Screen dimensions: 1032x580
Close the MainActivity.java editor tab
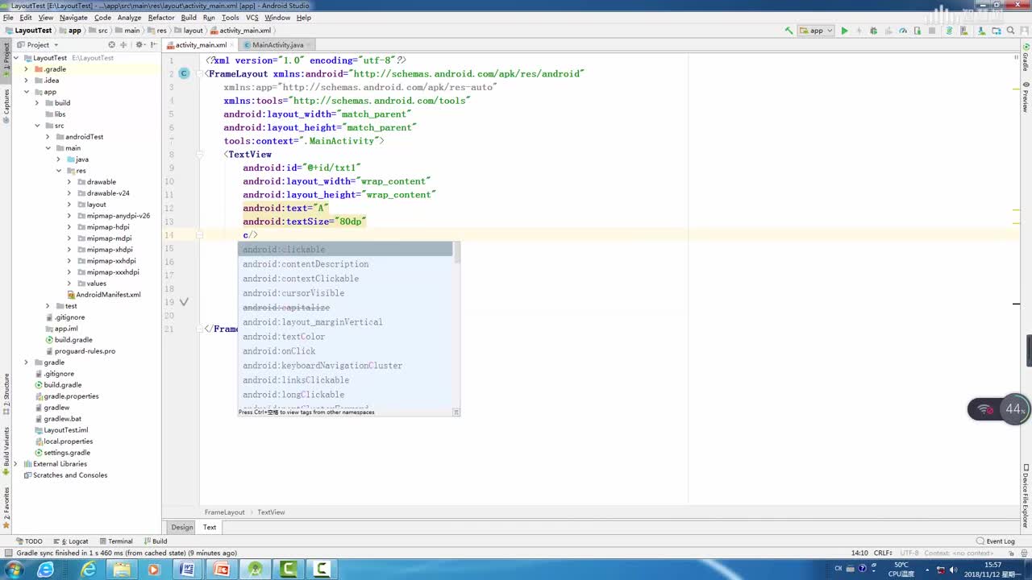click(x=310, y=45)
